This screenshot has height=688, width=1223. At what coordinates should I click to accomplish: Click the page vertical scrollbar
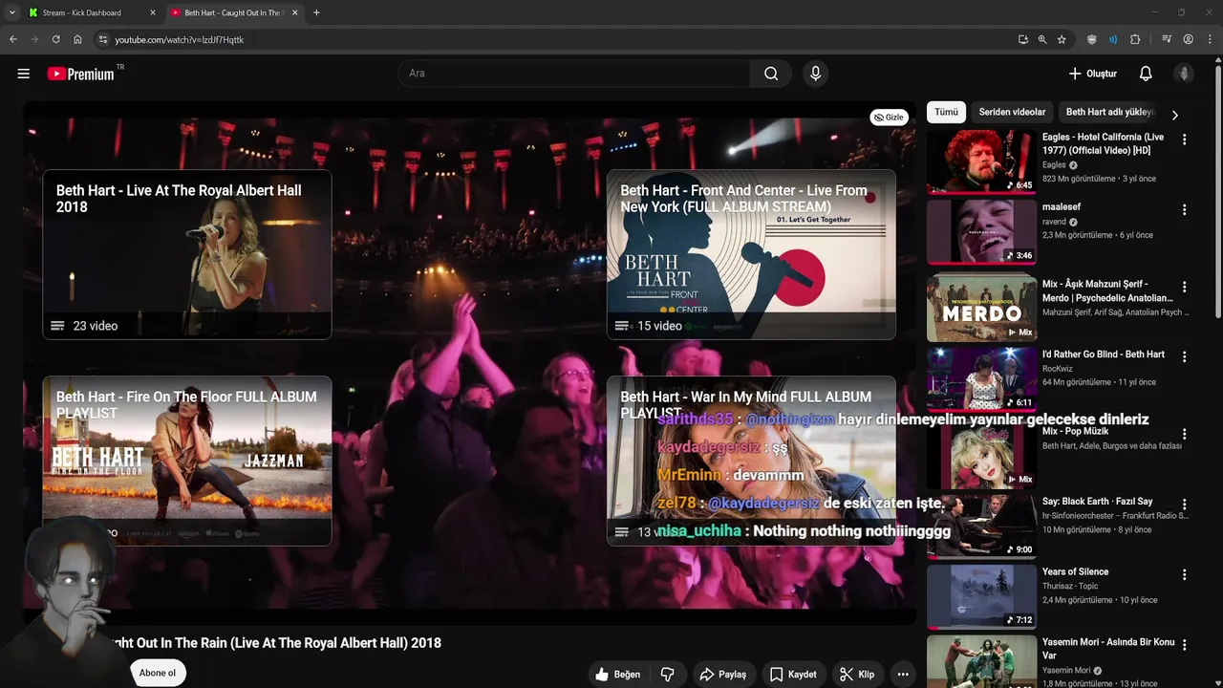pos(1217,191)
